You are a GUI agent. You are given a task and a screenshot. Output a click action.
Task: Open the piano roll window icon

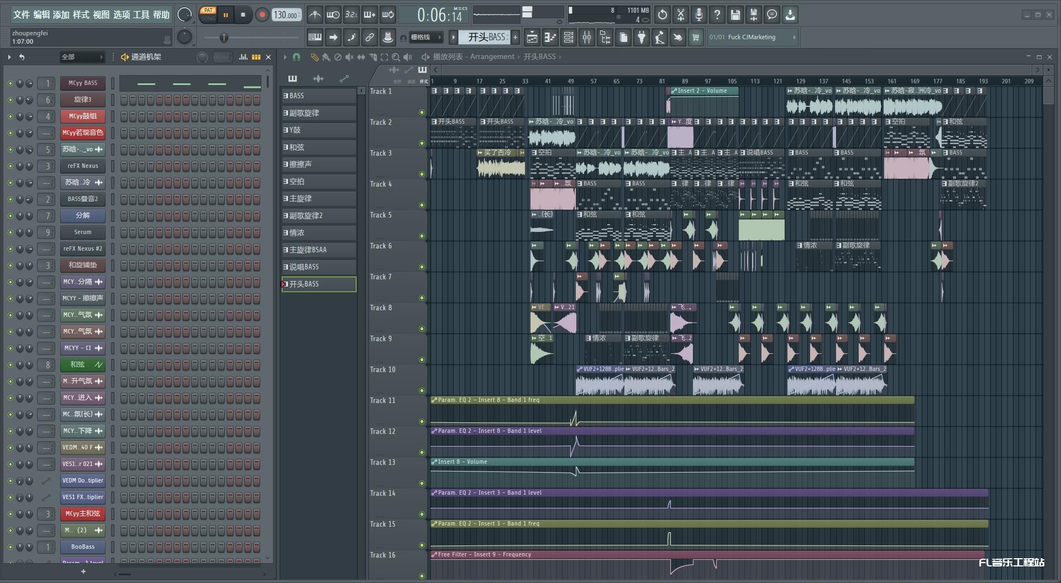point(550,38)
